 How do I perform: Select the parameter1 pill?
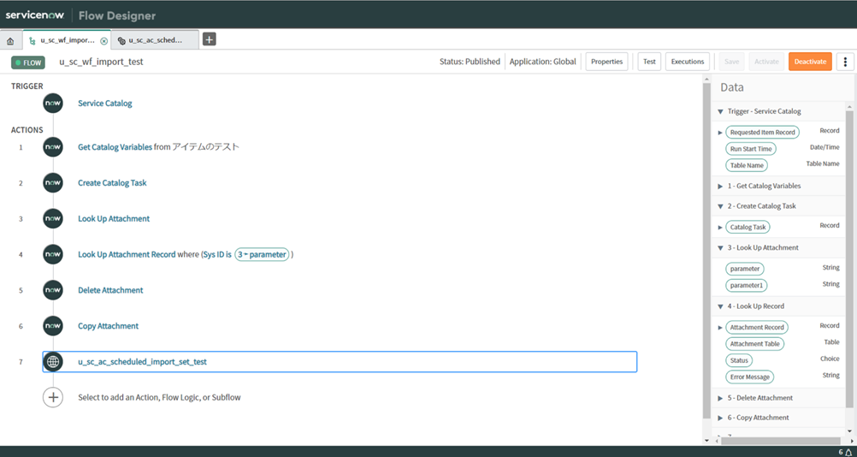747,285
